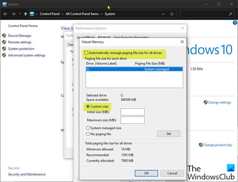The width and height of the screenshot is (238, 182).
Task: Choose the System managed size option
Action: point(88,128)
